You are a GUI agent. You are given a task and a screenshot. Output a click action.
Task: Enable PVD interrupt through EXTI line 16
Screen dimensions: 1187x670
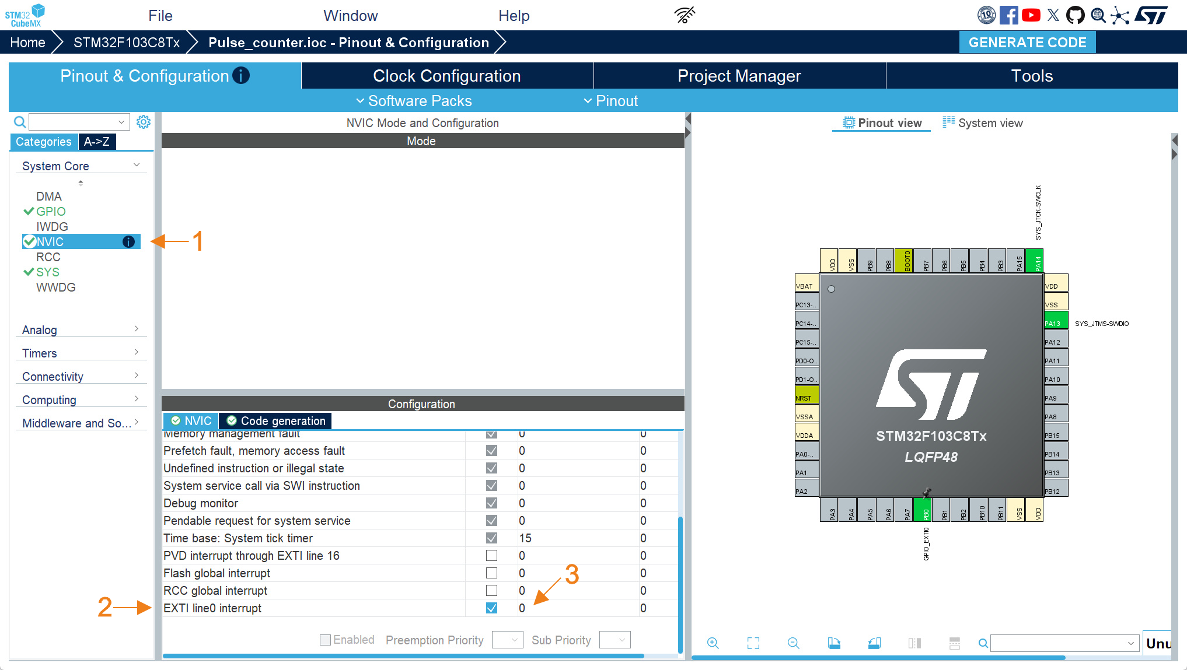[x=492, y=556]
